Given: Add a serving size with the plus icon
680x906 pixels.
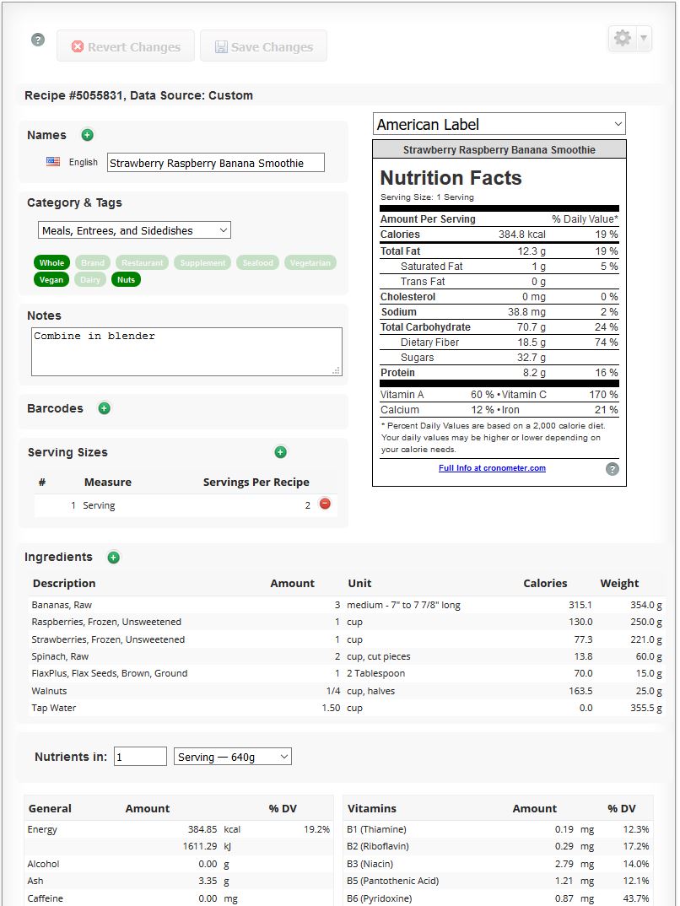Looking at the screenshot, I should [x=280, y=452].
